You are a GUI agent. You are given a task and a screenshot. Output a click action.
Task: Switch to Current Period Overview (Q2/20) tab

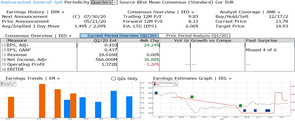pos(119,36)
